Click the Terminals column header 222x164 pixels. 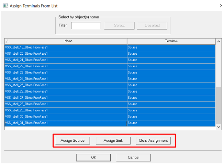171,41
